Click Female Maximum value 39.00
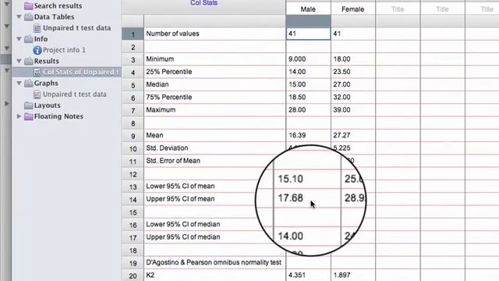Image resolution: width=499 pixels, height=281 pixels. point(342,110)
